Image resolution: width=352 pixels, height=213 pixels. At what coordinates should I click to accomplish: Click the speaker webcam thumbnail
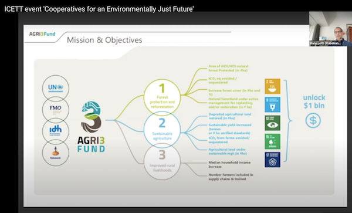click(x=330, y=29)
